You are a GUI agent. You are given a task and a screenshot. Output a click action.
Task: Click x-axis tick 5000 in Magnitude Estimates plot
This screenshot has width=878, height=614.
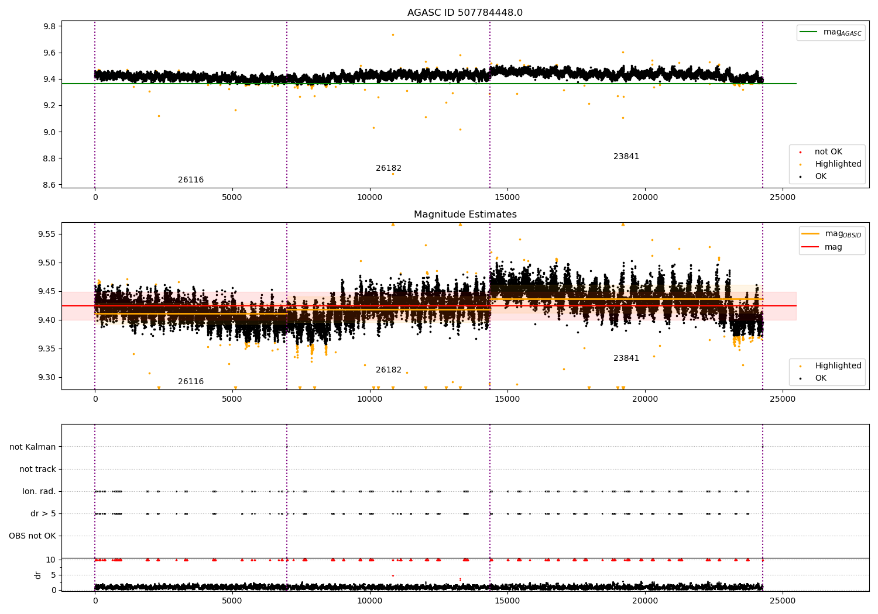[x=232, y=399]
